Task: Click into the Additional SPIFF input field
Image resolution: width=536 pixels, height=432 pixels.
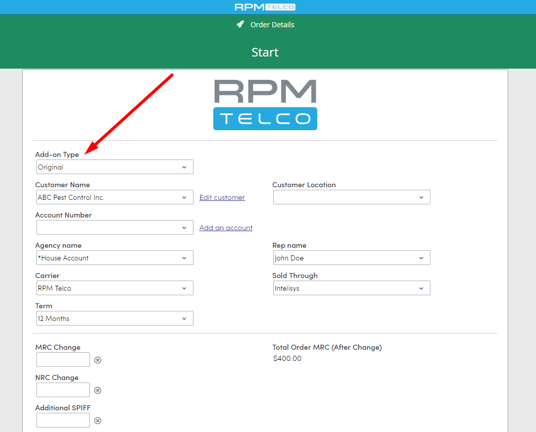Action: [x=63, y=420]
